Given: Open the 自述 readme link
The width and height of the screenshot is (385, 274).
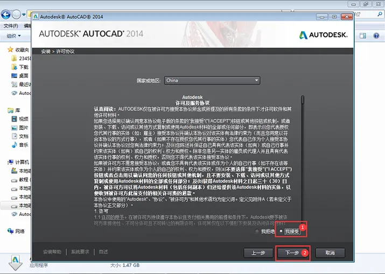Looking at the screenshot, I should coord(103,252).
